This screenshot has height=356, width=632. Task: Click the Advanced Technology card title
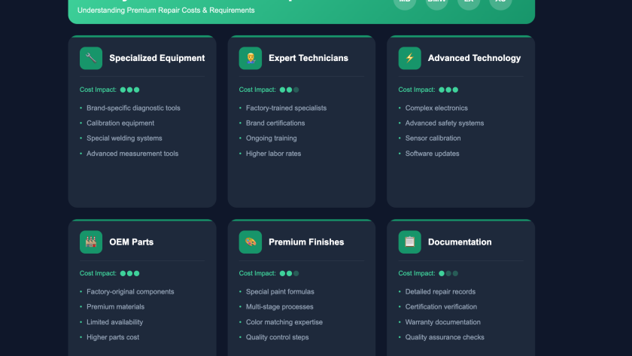[474, 58]
